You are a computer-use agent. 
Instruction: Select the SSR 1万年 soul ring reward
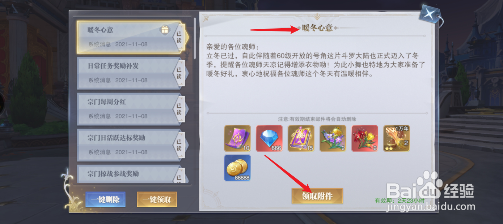click(x=397, y=138)
